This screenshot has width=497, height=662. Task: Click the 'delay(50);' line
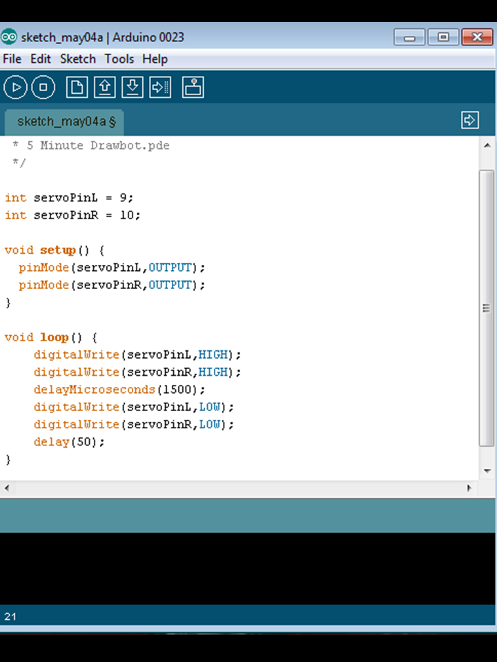click(69, 442)
